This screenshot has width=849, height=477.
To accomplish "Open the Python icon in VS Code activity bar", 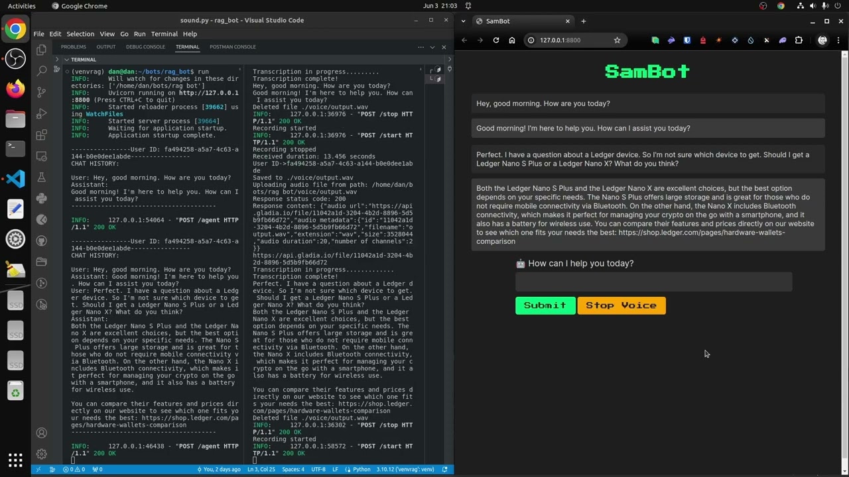I will pyautogui.click(x=41, y=198).
